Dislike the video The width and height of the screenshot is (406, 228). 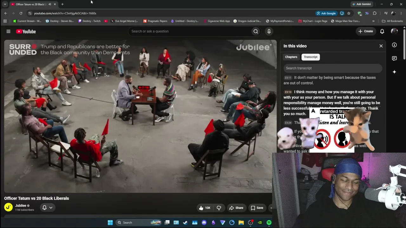(219, 208)
